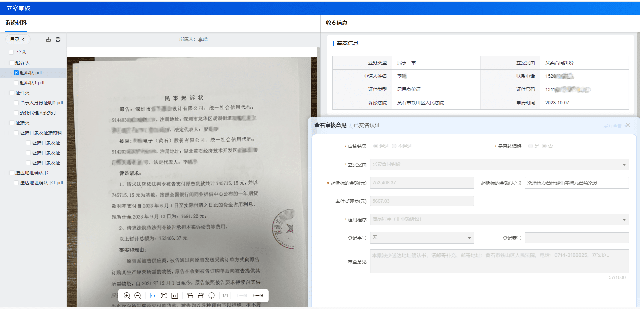Image resolution: width=640 pixels, height=309 pixels.
Task: Click the 案件受理费(元) field
Action: (422, 201)
